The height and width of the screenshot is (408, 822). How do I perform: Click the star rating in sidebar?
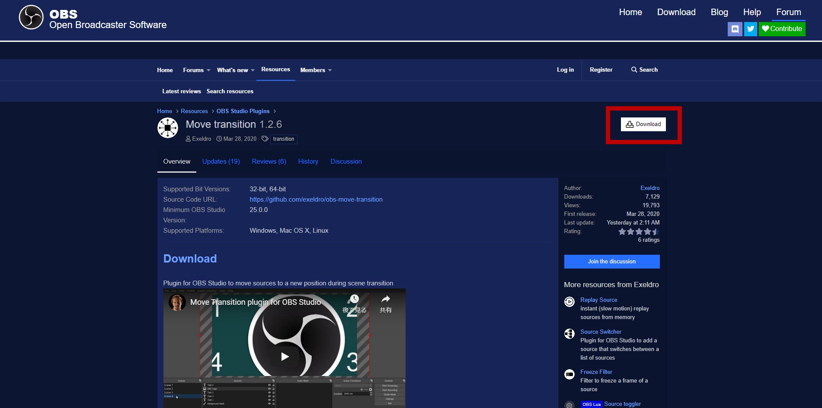click(x=639, y=232)
